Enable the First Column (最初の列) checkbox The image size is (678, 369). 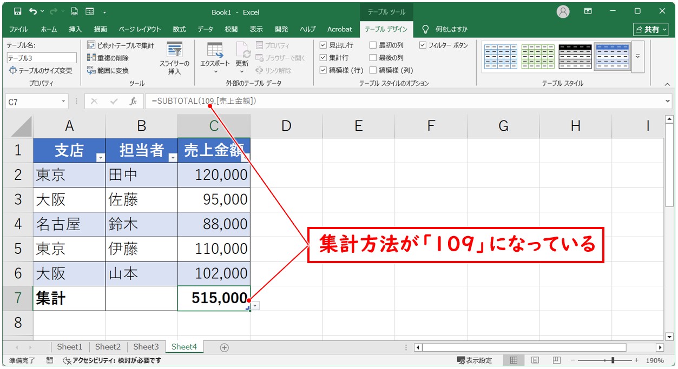pyautogui.click(x=373, y=45)
